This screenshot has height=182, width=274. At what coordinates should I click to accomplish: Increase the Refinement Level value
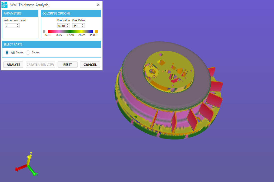(x=17, y=24)
